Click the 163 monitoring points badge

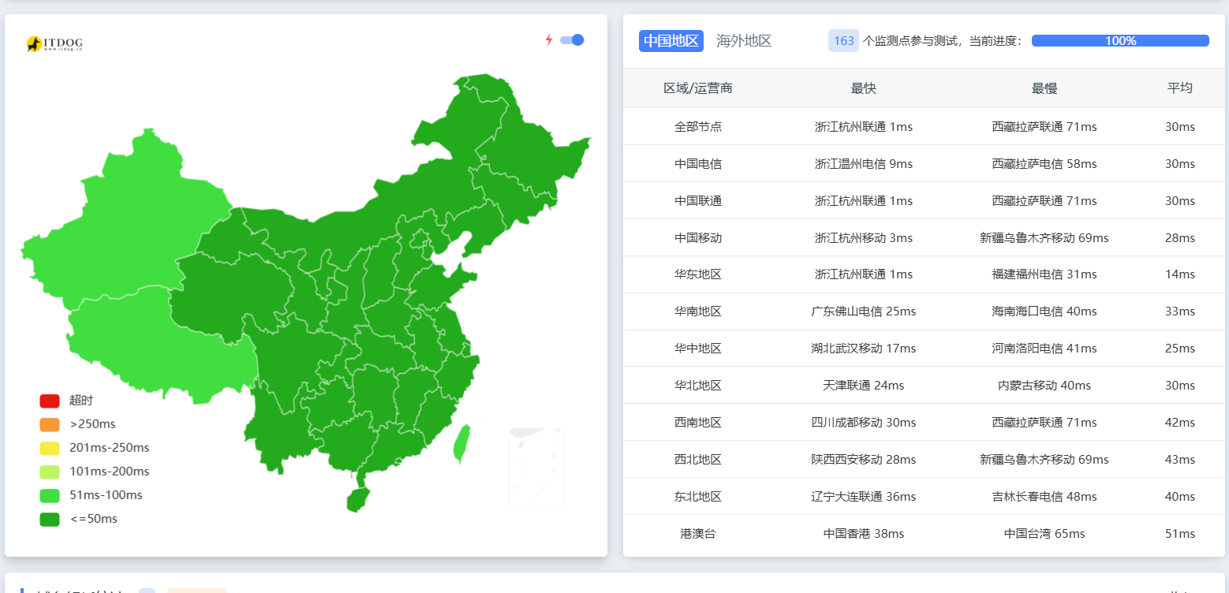pos(842,40)
